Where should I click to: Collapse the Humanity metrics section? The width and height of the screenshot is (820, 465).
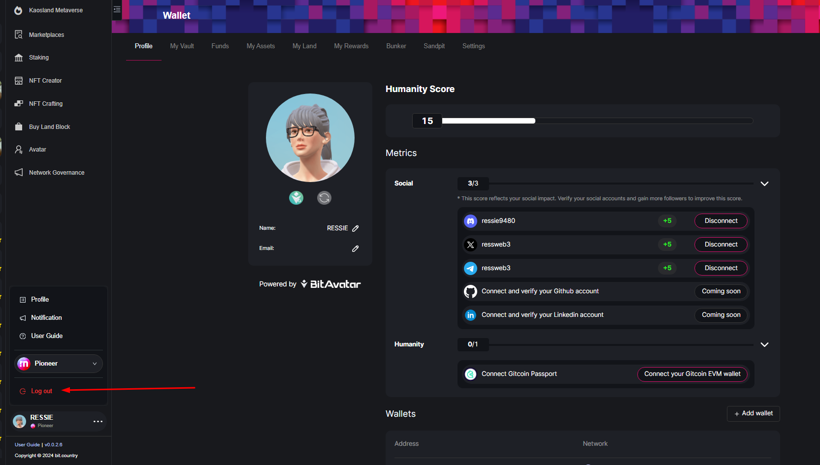tap(764, 344)
